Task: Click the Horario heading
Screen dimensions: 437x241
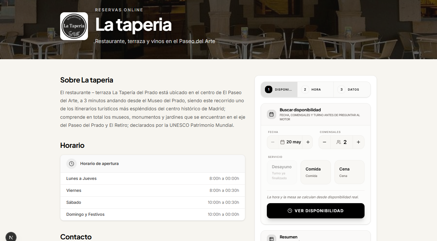Action: tap(72, 145)
